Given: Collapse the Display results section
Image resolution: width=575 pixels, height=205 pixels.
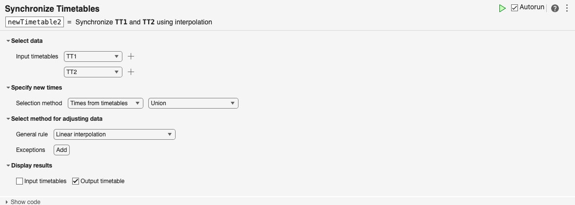Looking at the screenshot, I should pos(8,166).
